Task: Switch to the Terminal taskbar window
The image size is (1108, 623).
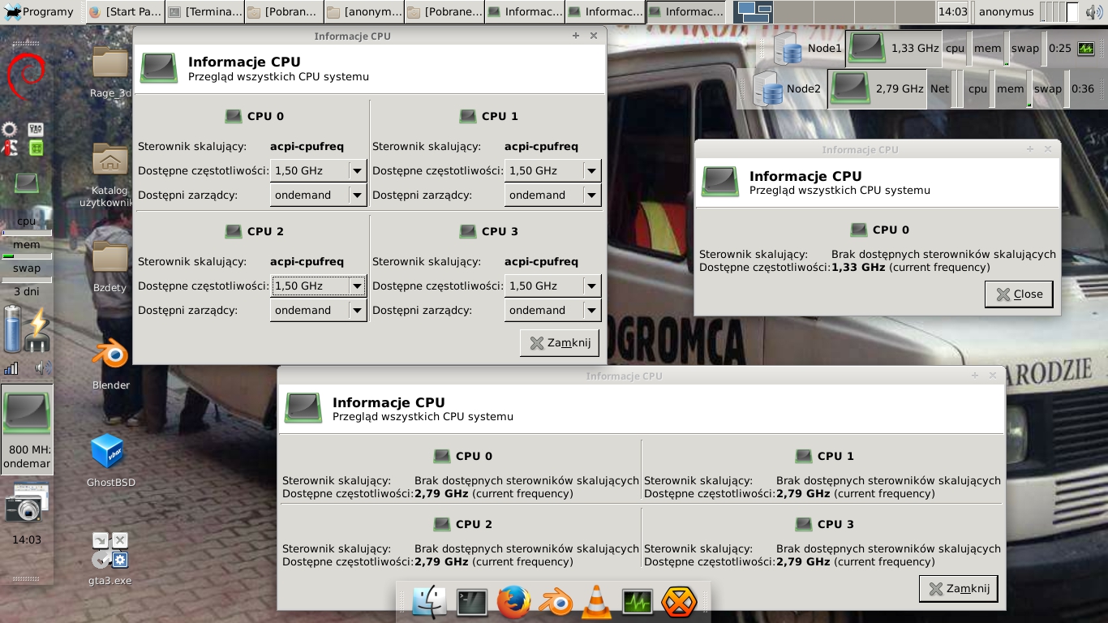Action: 205,11
